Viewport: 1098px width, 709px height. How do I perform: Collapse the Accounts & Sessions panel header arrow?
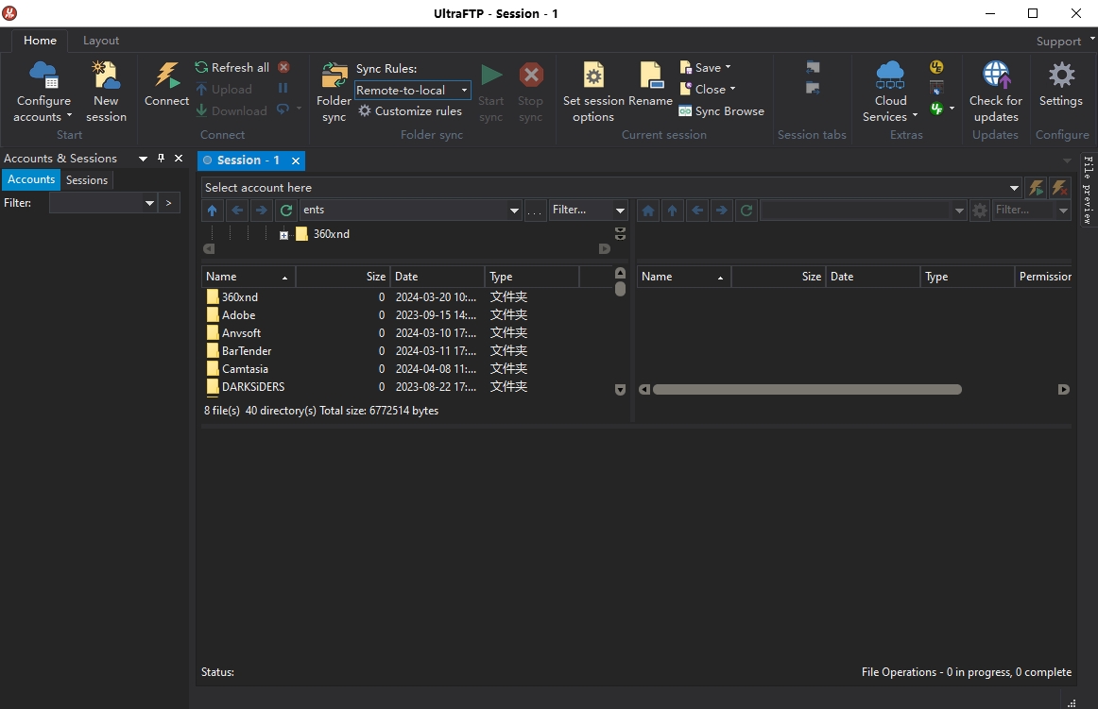click(x=143, y=158)
